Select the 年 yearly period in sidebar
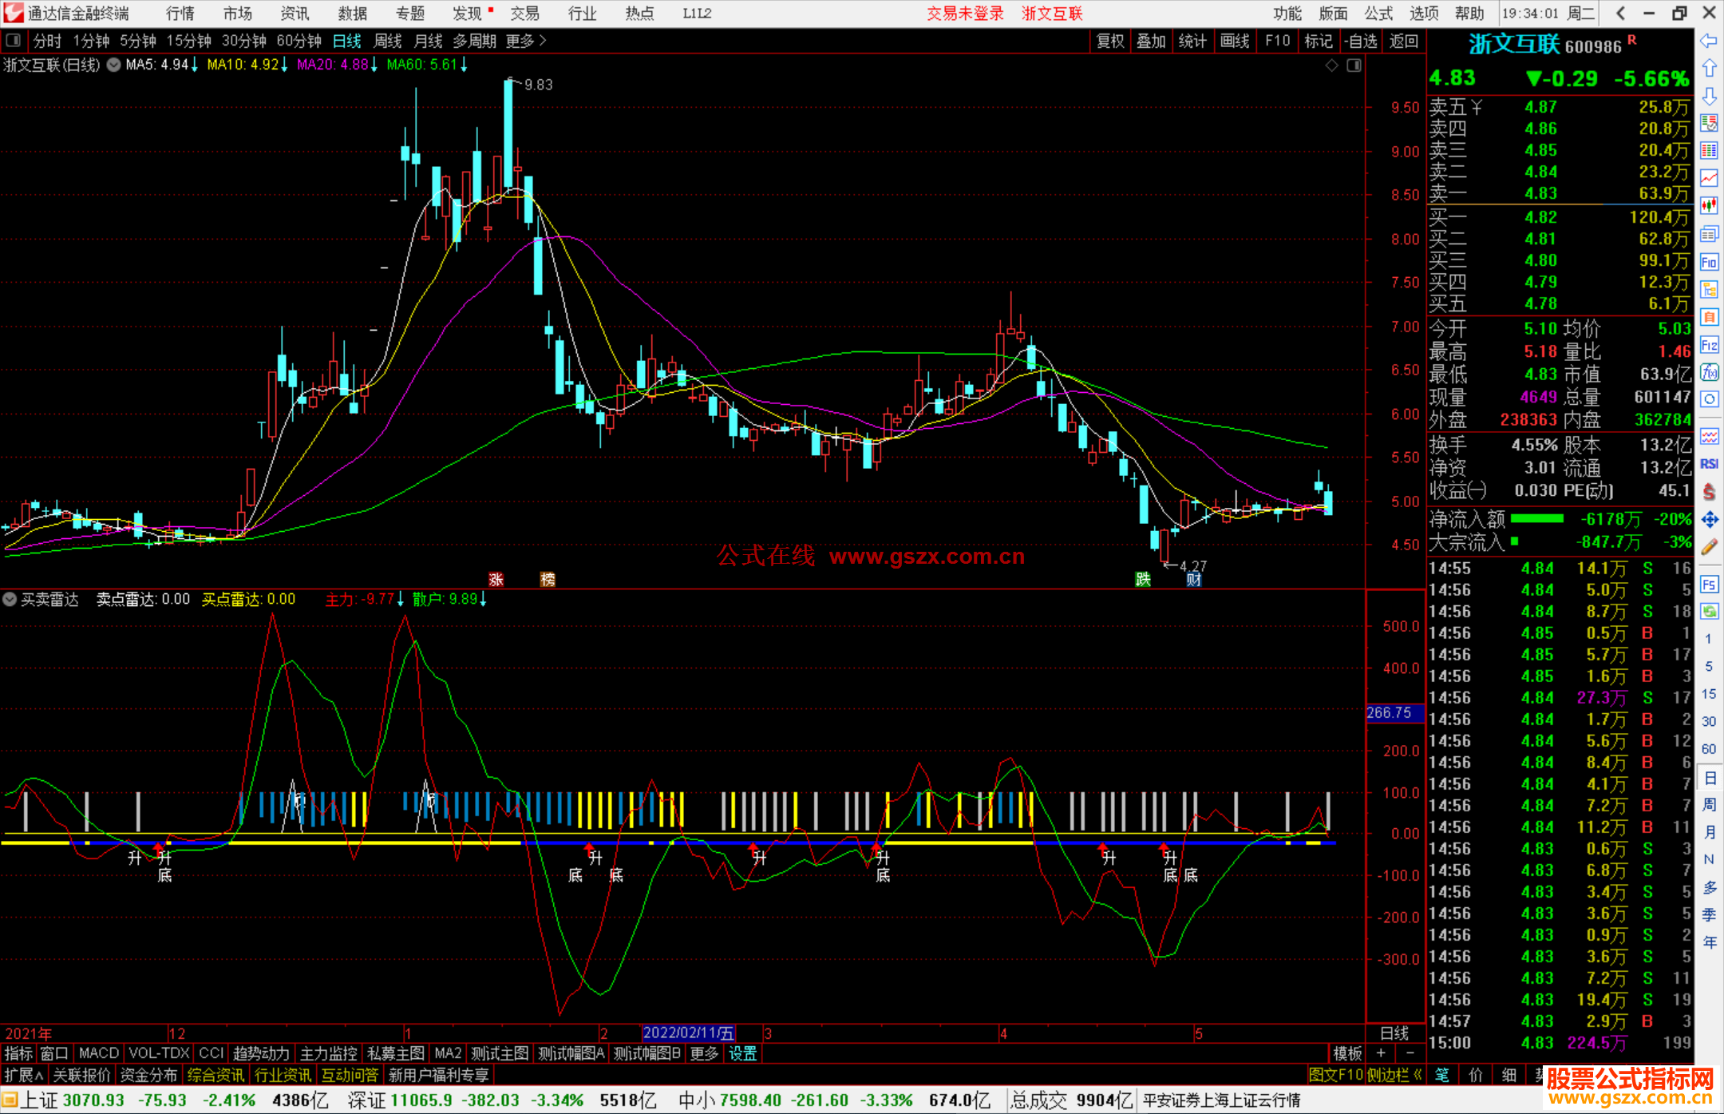 coord(1709,942)
